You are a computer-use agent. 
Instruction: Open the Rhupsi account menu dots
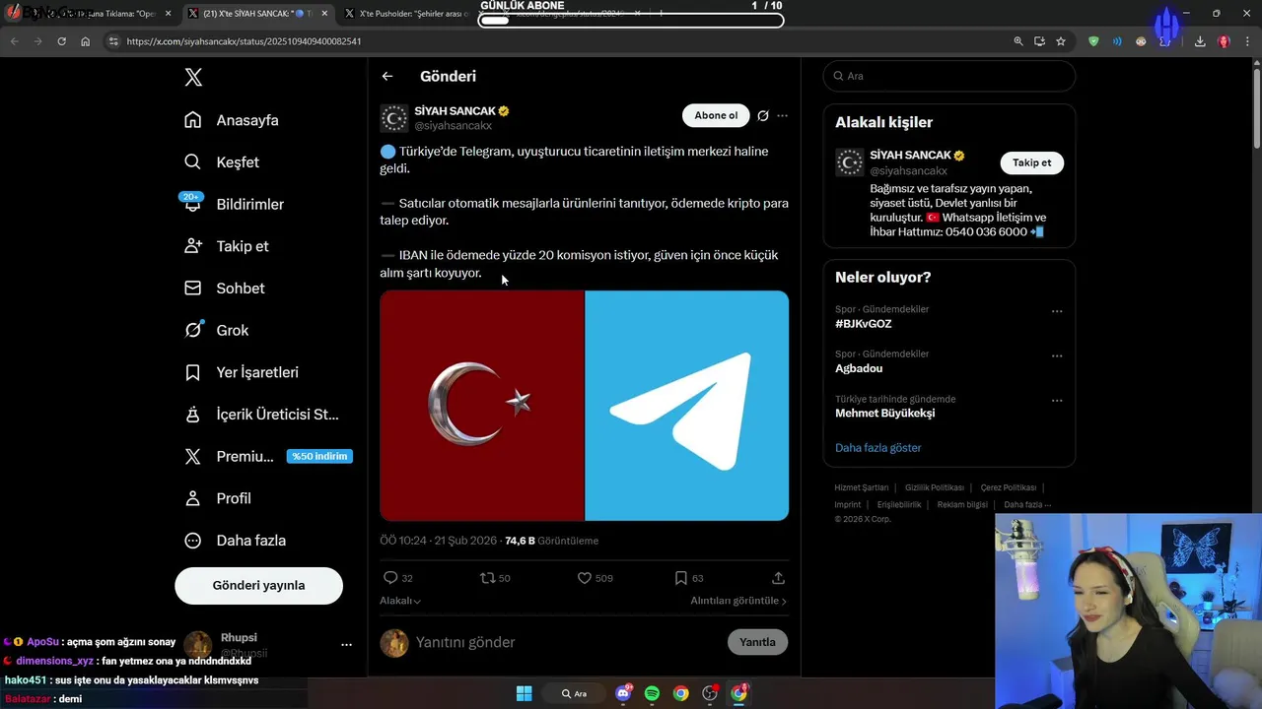[x=346, y=645]
